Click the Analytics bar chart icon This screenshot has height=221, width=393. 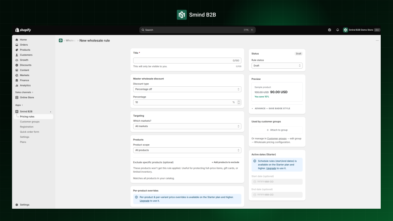click(x=17, y=86)
